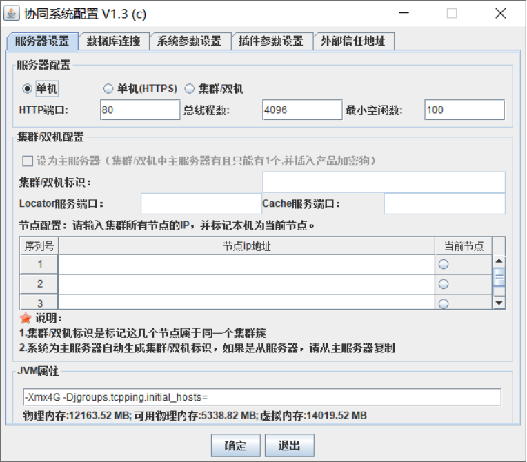Mark row 2 as current node
The width and height of the screenshot is (527, 462).
[444, 284]
